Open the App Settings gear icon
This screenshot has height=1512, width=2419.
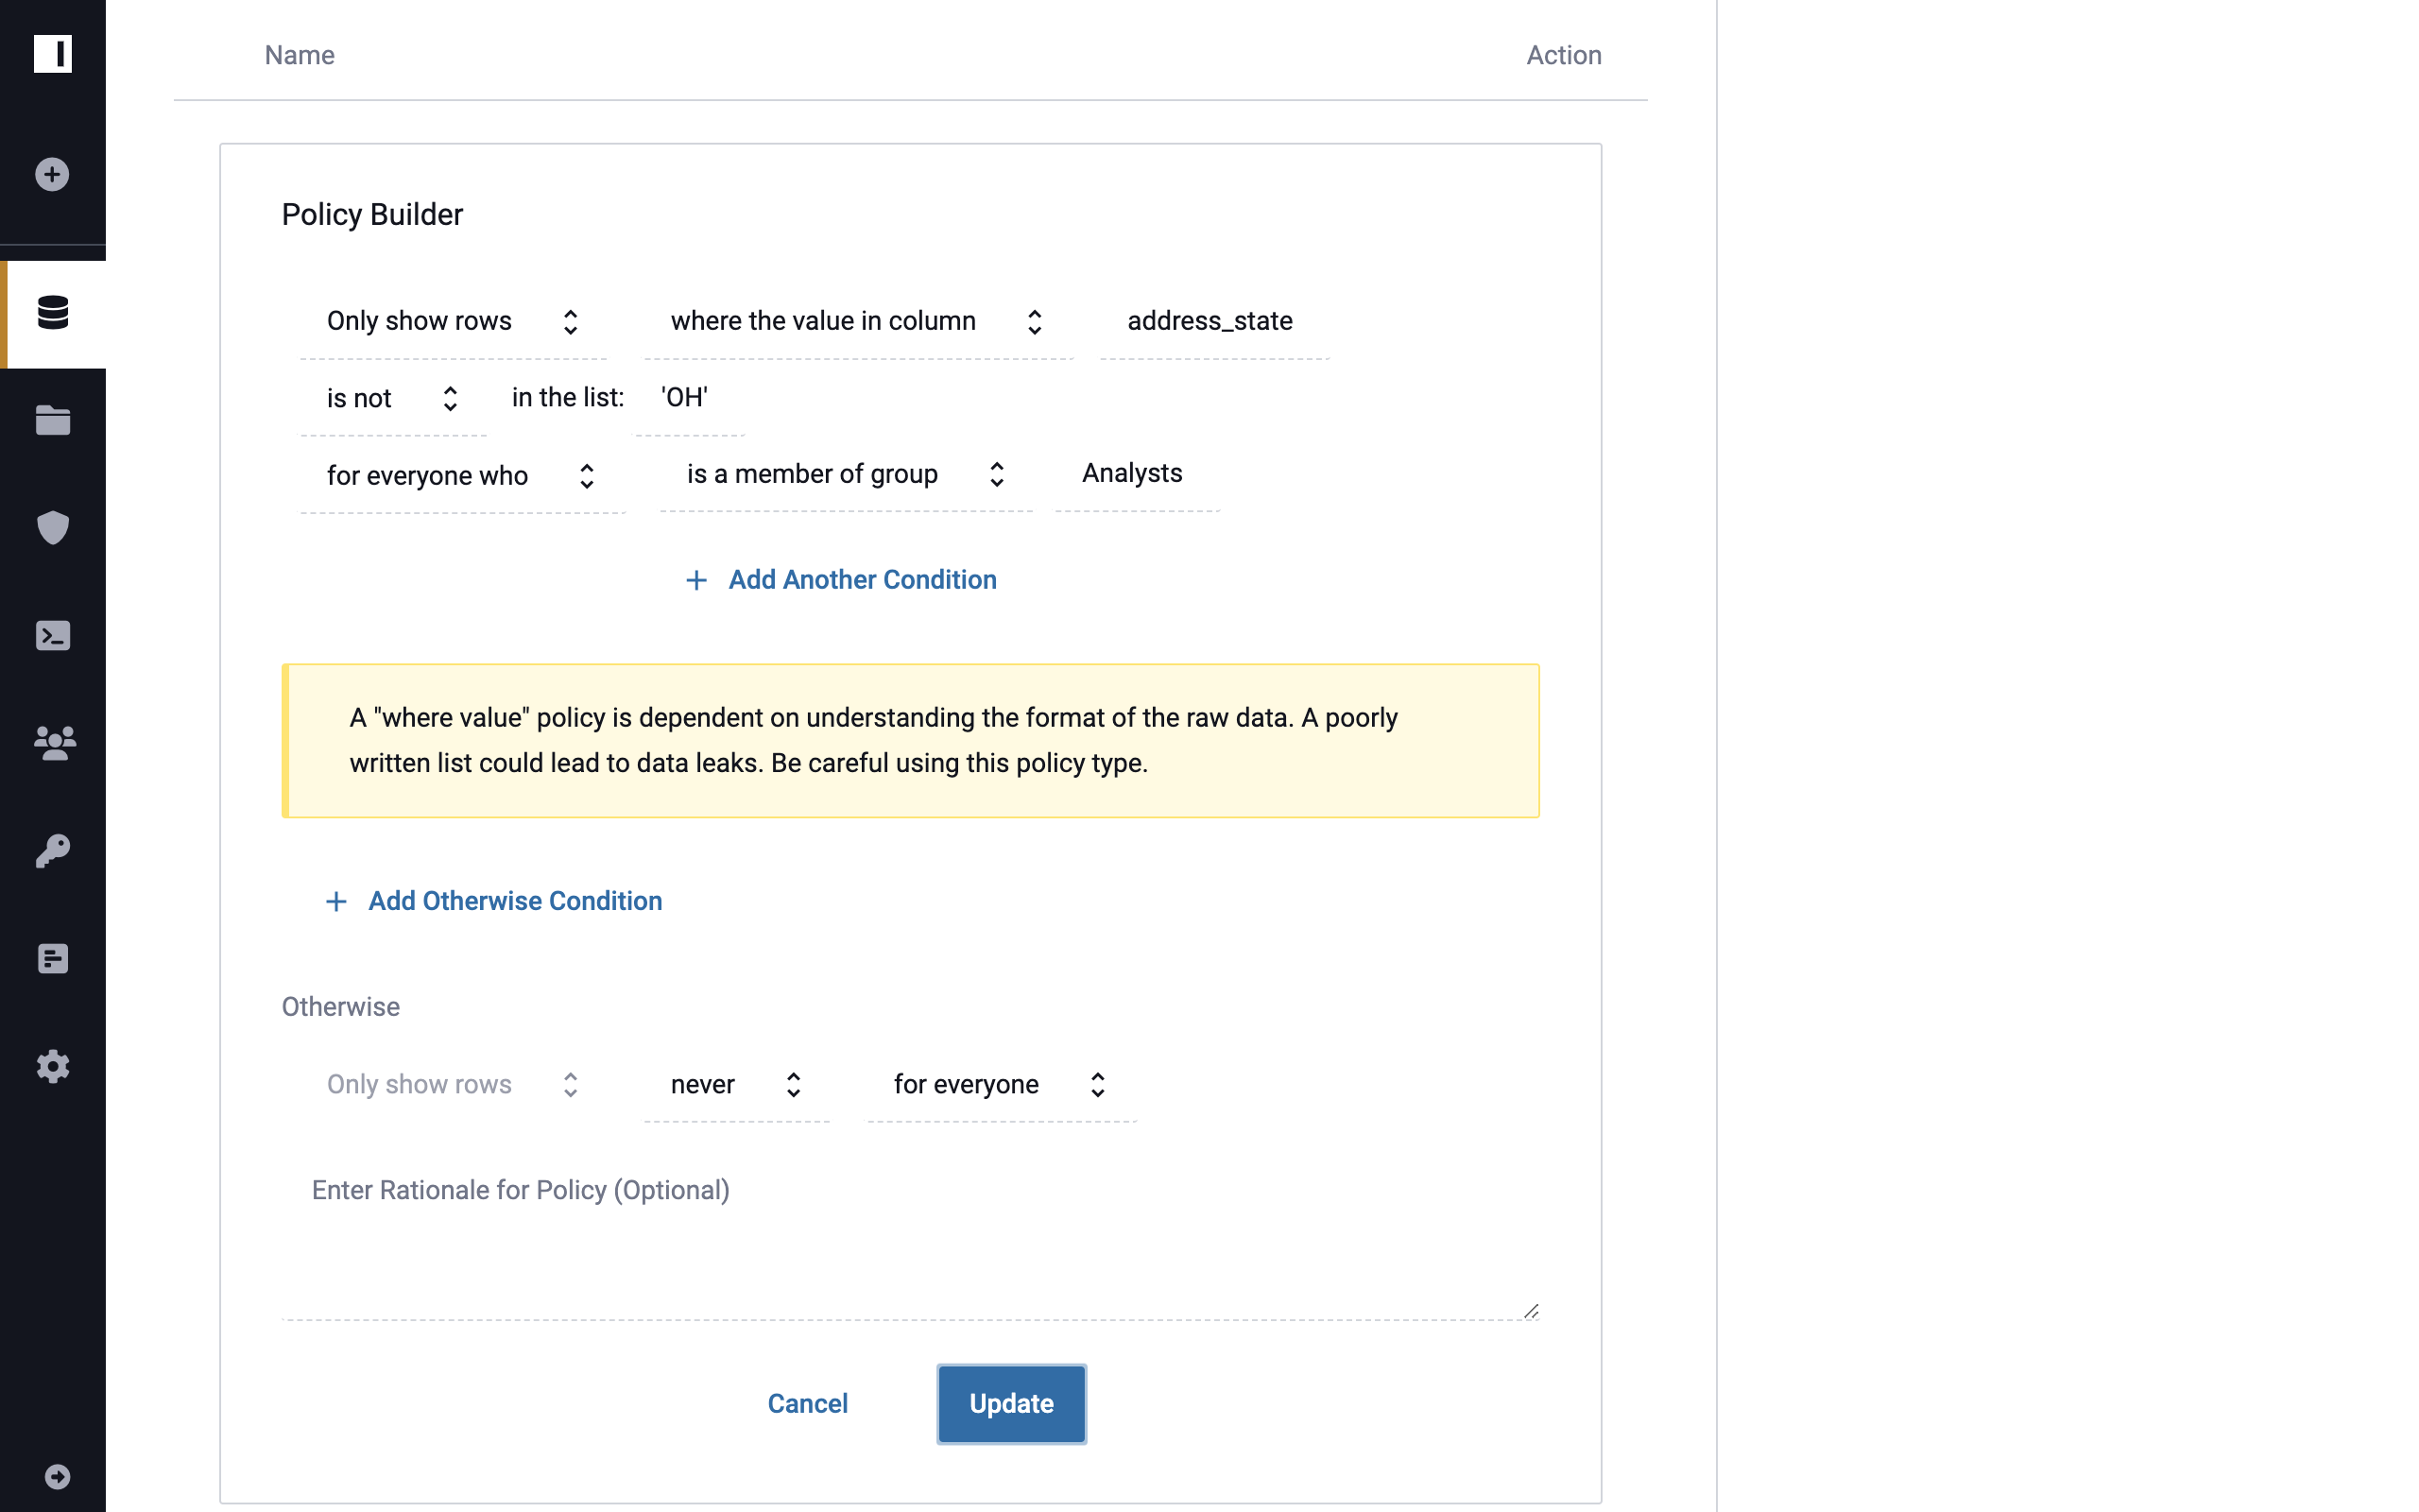click(x=53, y=1067)
